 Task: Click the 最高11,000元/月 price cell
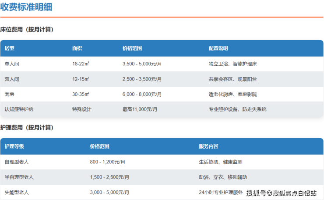(x=140, y=109)
